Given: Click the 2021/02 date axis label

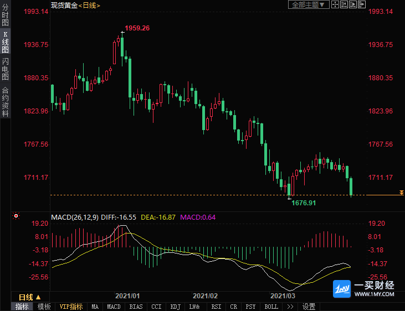Looking at the screenshot, I should pos(205,296).
